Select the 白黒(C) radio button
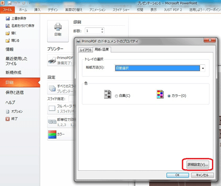The image size is (221, 186). click(x=116, y=96)
